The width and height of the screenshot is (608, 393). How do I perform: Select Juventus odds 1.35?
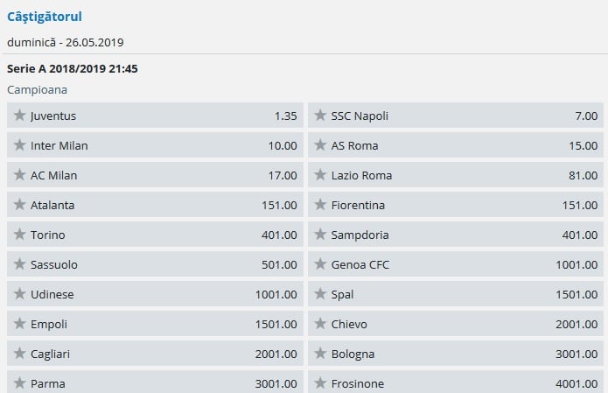coord(284,116)
